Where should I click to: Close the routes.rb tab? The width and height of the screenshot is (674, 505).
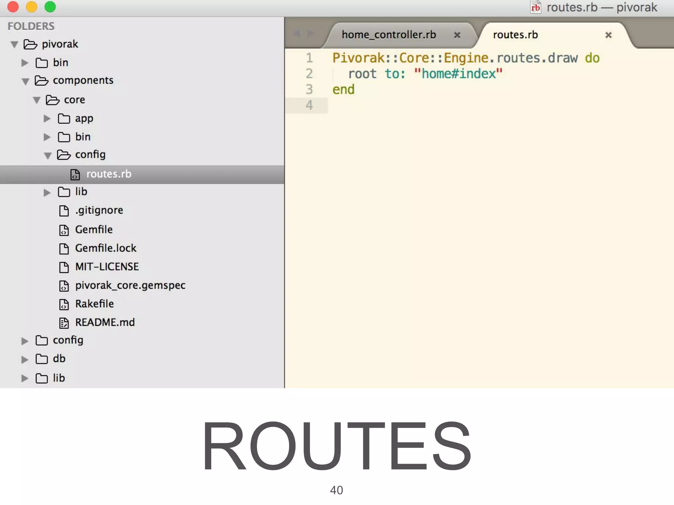coord(608,35)
